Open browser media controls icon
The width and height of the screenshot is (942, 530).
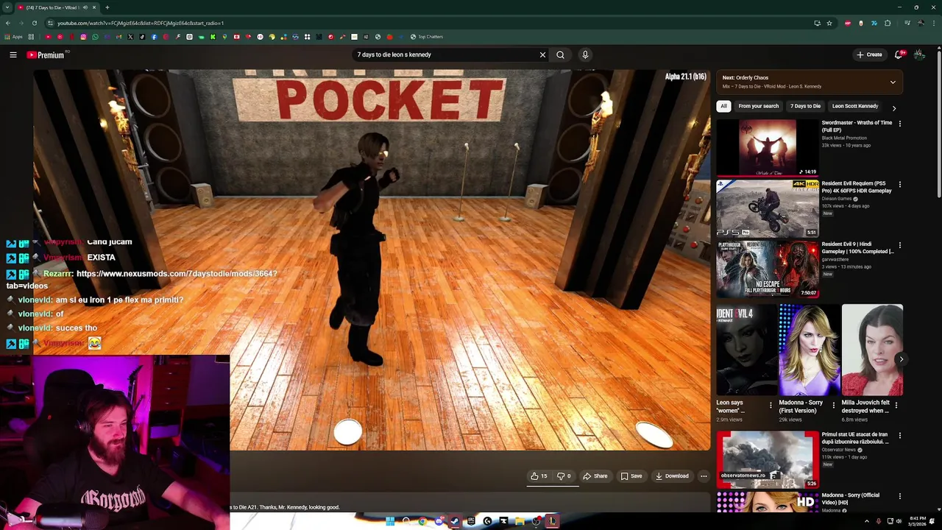pyautogui.click(x=907, y=23)
